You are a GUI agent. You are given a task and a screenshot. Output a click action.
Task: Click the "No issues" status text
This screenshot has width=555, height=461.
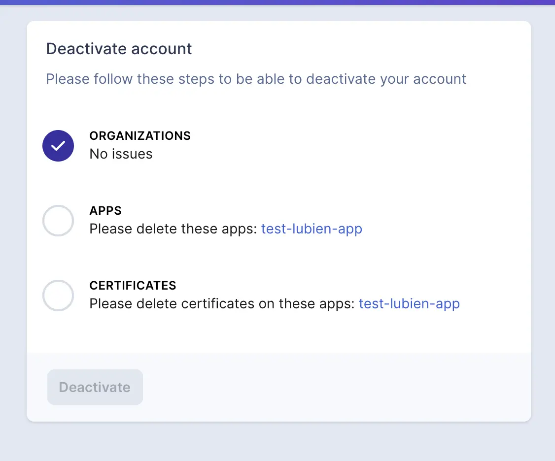coord(121,154)
